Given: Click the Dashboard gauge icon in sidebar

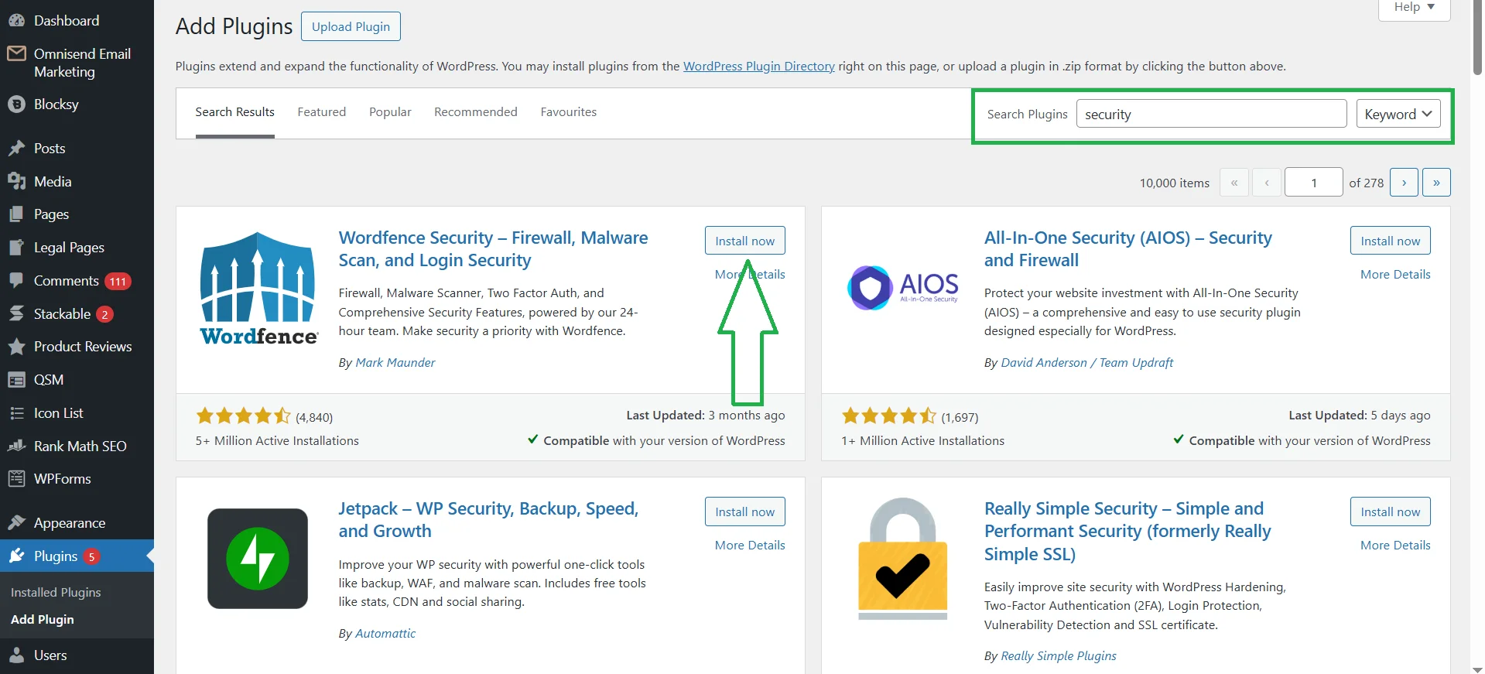Looking at the screenshot, I should [x=16, y=21].
